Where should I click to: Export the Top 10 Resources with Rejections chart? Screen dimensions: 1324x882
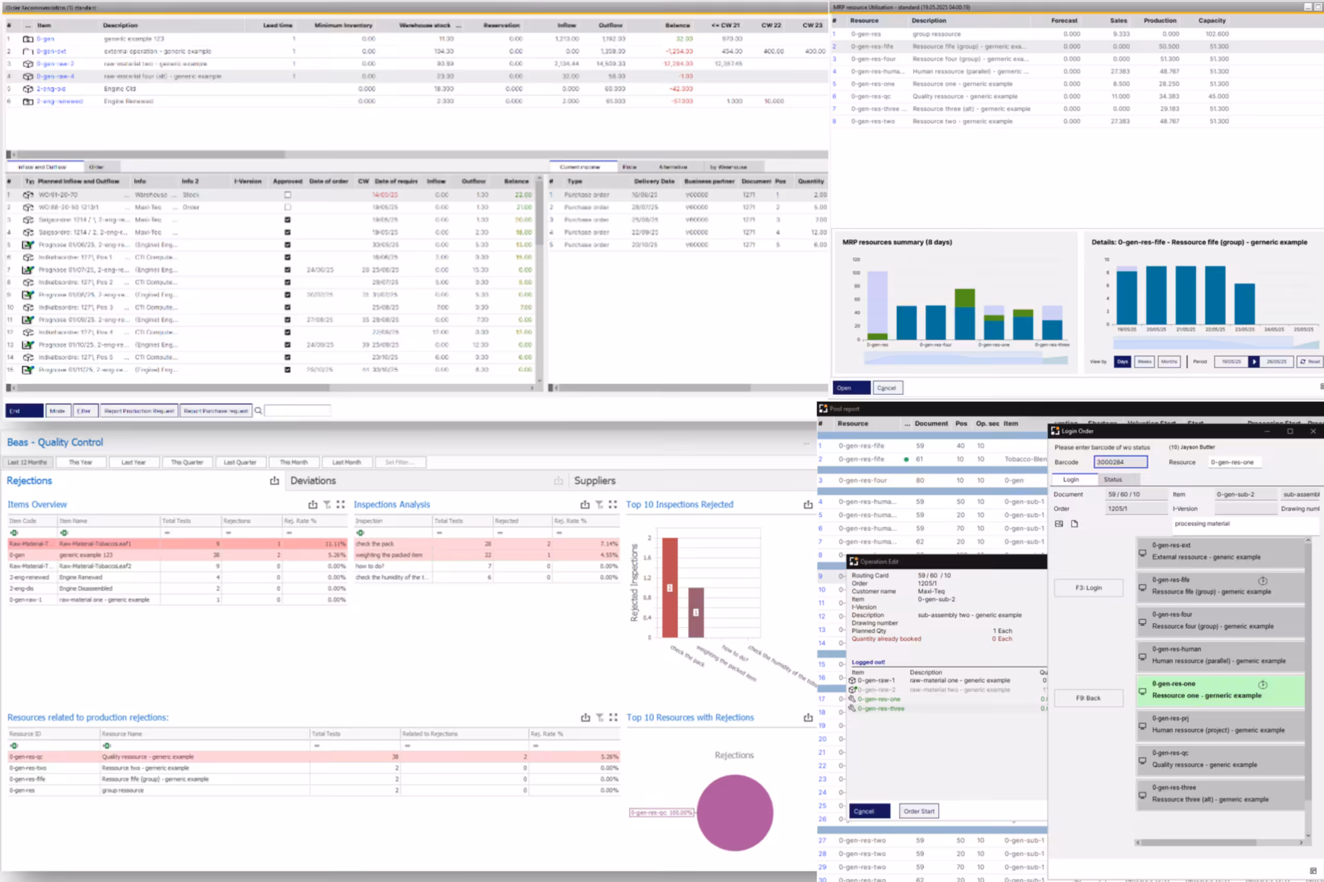pos(807,718)
